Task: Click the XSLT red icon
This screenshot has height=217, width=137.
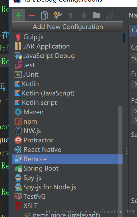Action: pyautogui.click(x=18, y=206)
